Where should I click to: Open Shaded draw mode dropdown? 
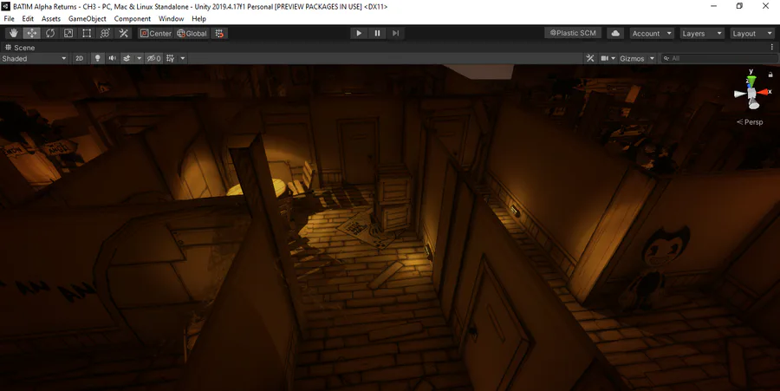pos(34,58)
